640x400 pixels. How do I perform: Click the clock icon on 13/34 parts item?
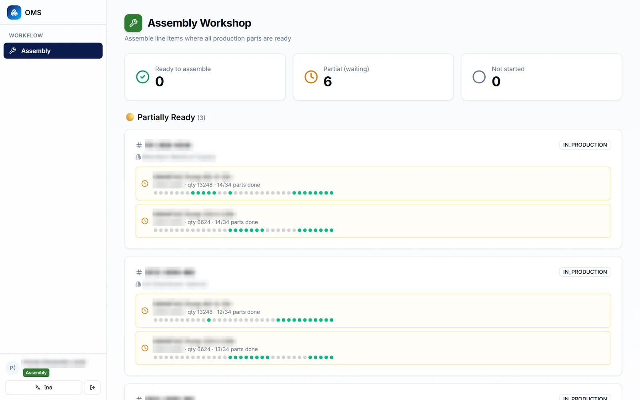(x=145, y=348)
